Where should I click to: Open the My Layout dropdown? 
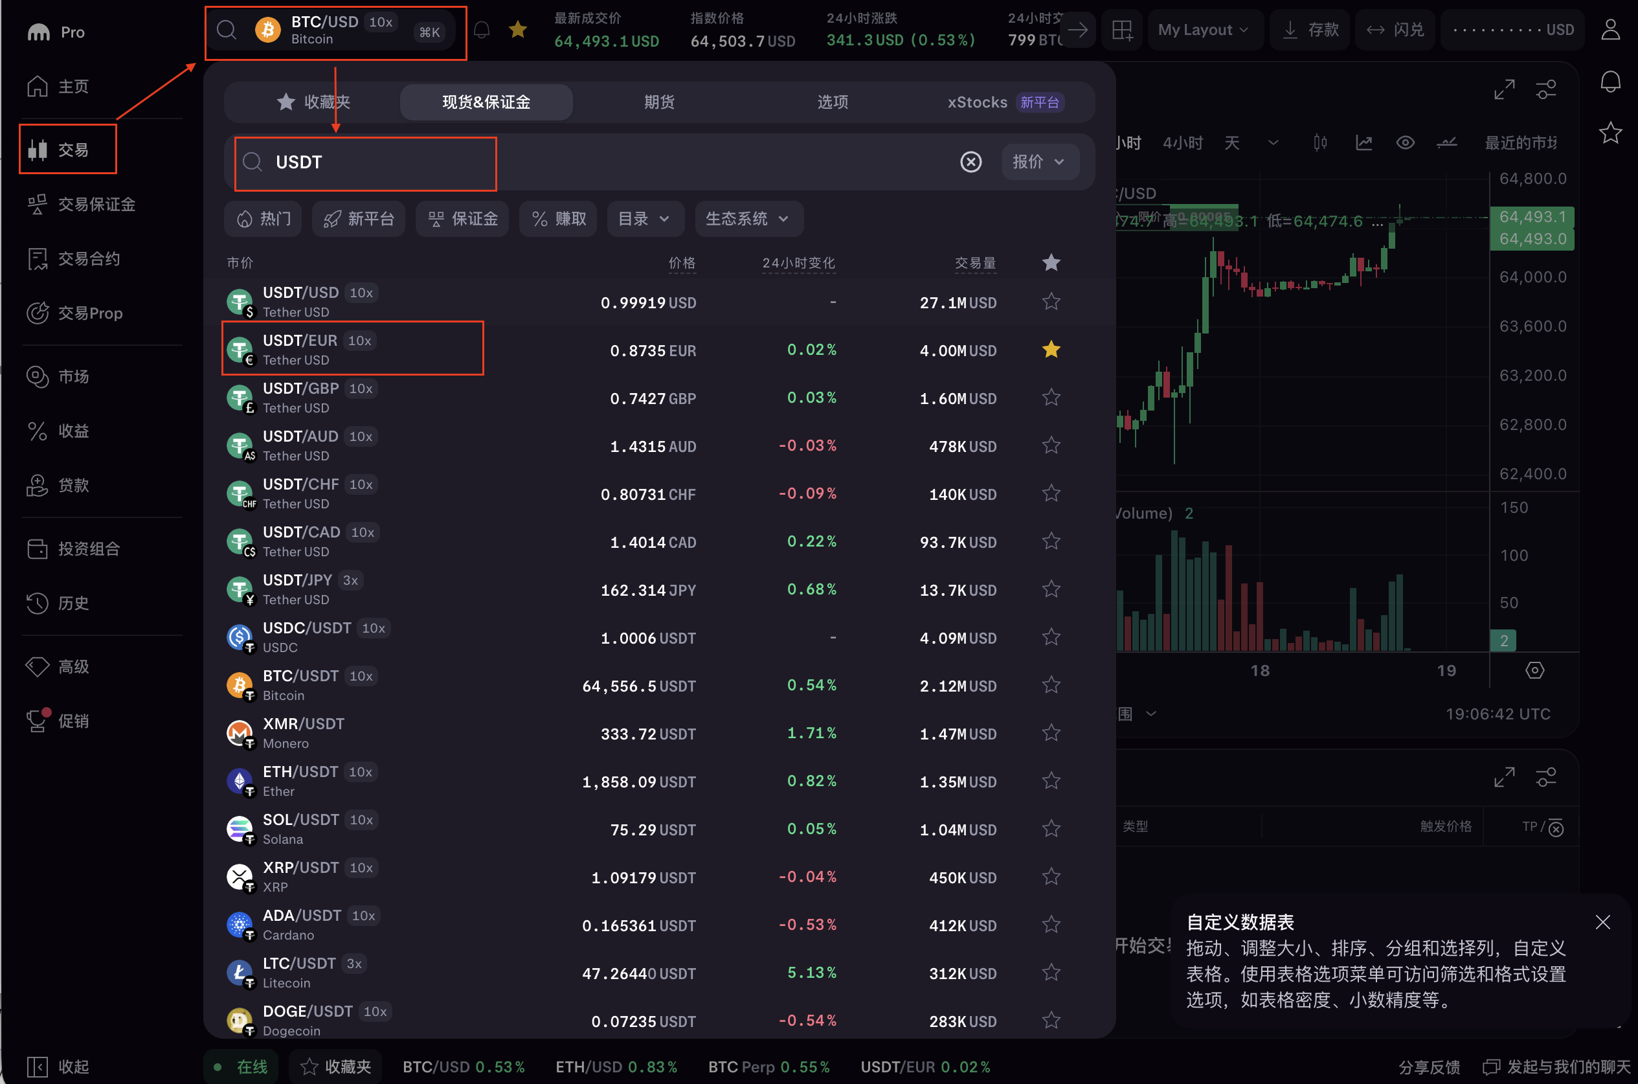tap(1205, 30)
